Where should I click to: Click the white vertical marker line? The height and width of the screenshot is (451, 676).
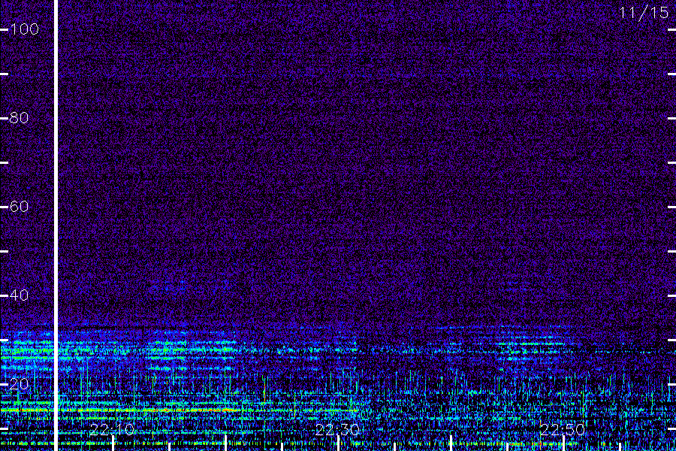[56, 225]
